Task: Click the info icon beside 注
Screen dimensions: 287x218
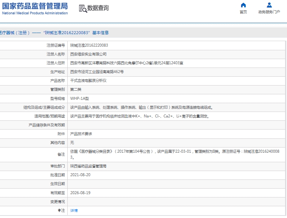Action: click(59, 210)
